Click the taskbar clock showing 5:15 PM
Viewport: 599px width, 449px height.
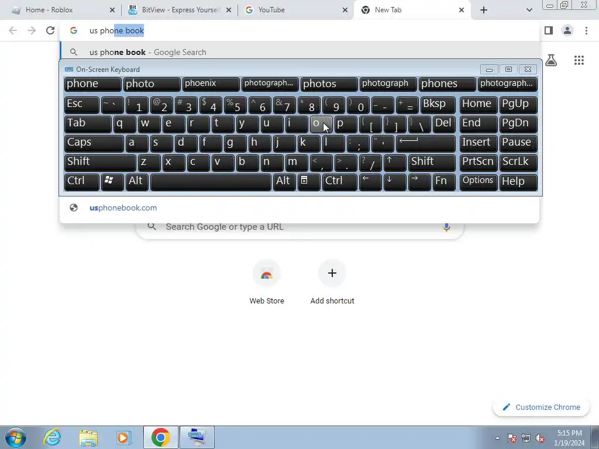569,438
